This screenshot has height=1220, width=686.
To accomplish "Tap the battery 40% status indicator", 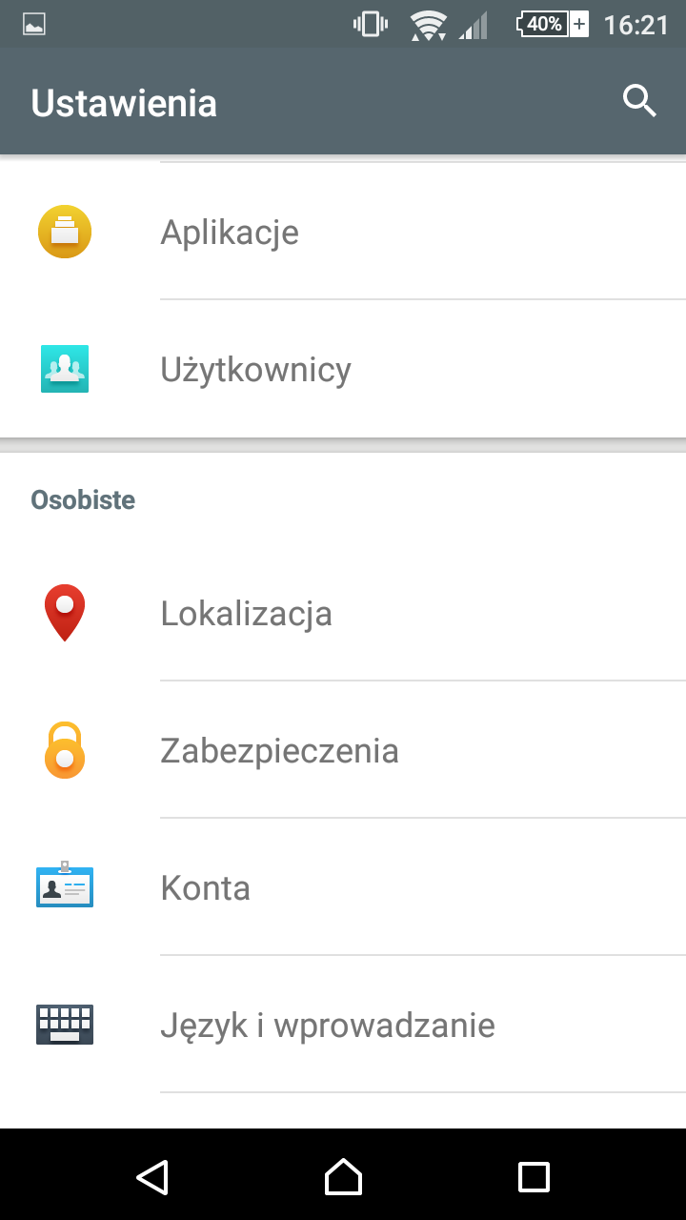I will pyautogui.click(x=553, y=24).
